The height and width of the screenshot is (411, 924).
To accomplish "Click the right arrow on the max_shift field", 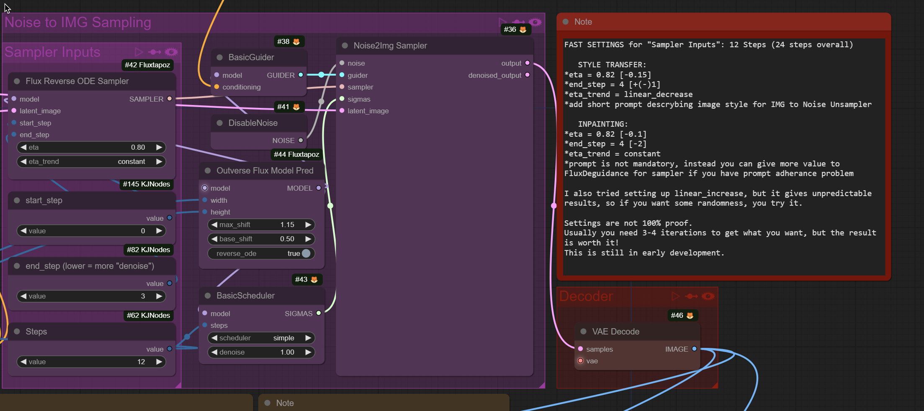I will [x=309, y=225].
